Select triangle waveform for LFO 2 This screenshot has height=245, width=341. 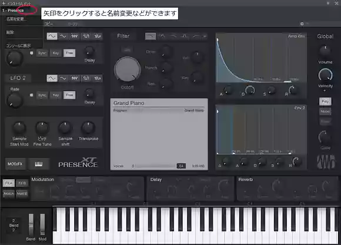63,78
